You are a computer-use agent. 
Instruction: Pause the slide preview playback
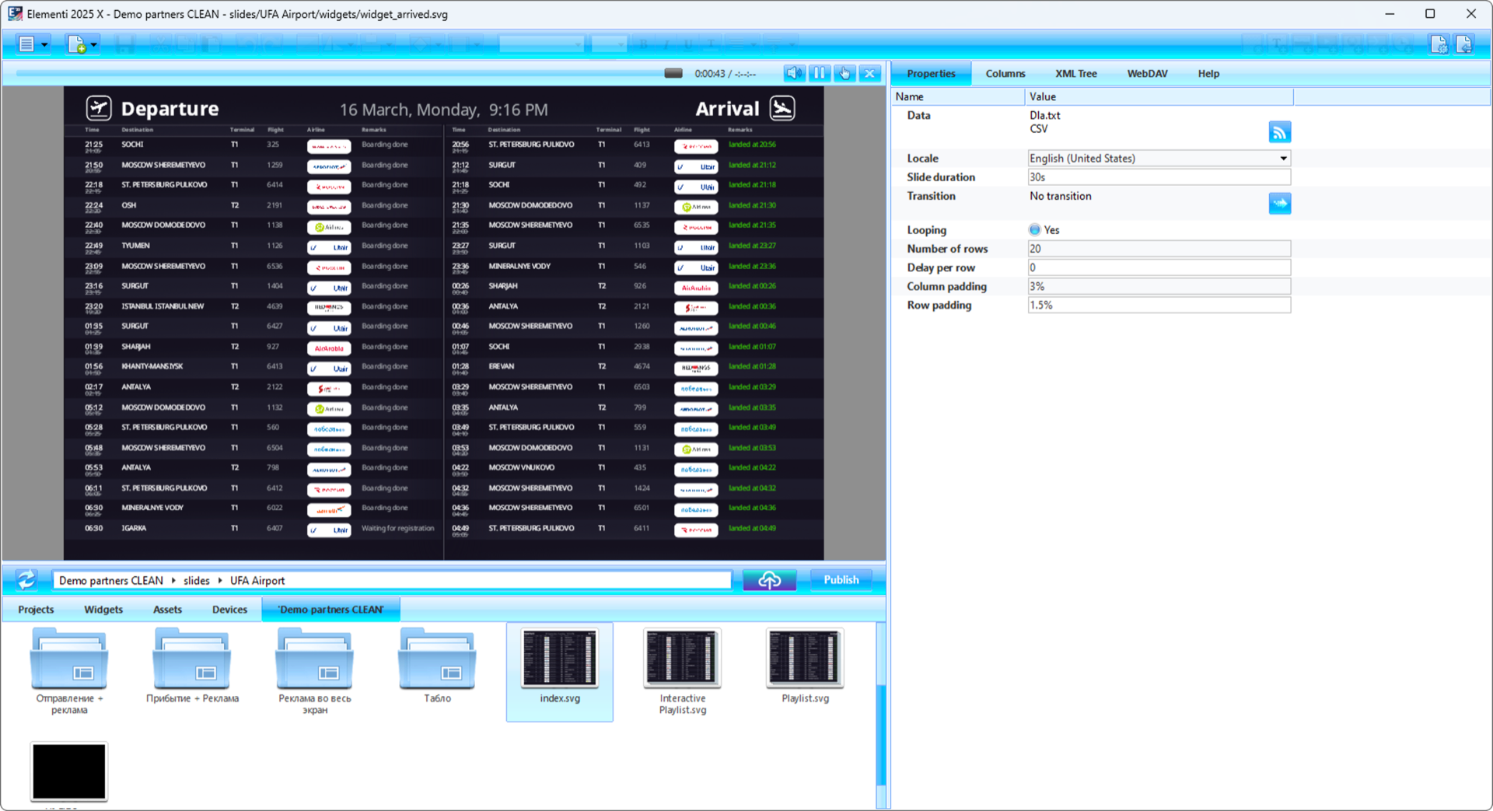coord(819,73)
